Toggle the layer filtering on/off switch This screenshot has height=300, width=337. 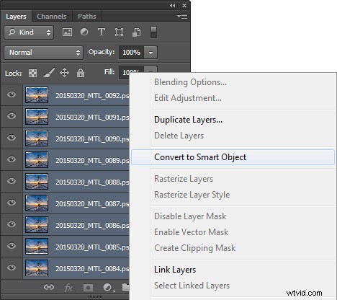point(153,32)
